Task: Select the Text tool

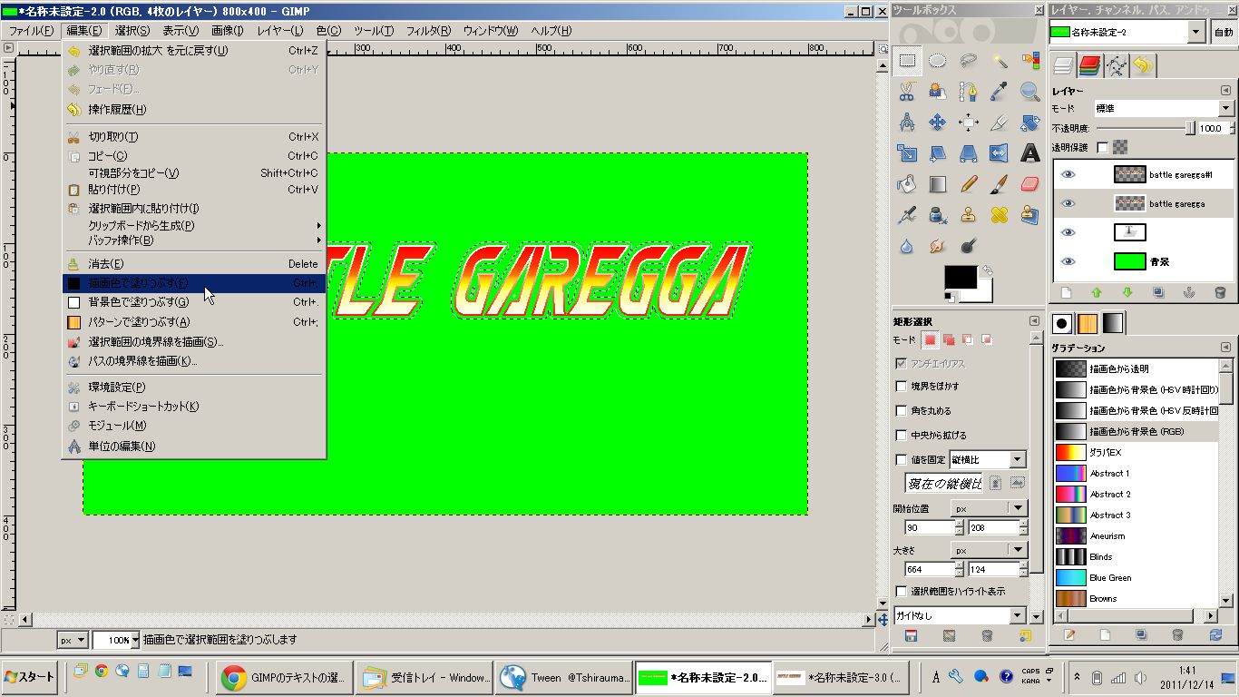Action: (1030, 153)
